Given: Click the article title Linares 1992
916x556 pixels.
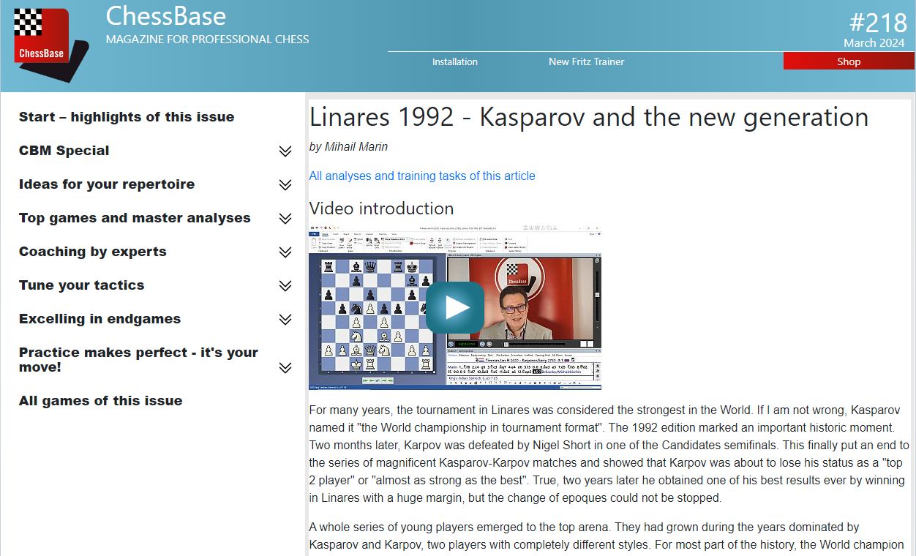Looking at the screenshot, I should [589, 117].
